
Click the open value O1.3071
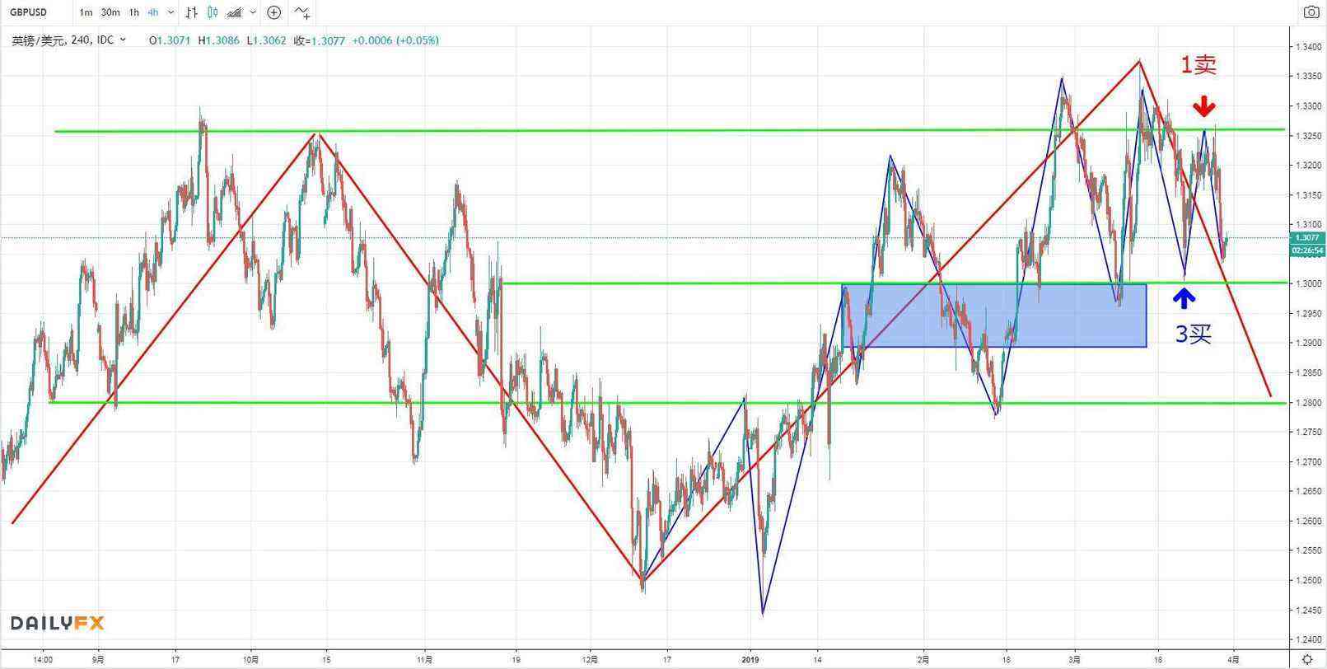170,40
